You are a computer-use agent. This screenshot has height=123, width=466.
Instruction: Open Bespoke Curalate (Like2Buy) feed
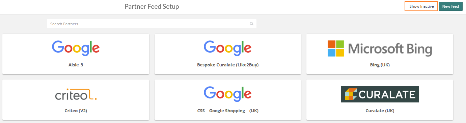228,65
